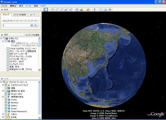Open the ヘルプ menu
The image size is (166, 120).
click(x=43, y=6)
